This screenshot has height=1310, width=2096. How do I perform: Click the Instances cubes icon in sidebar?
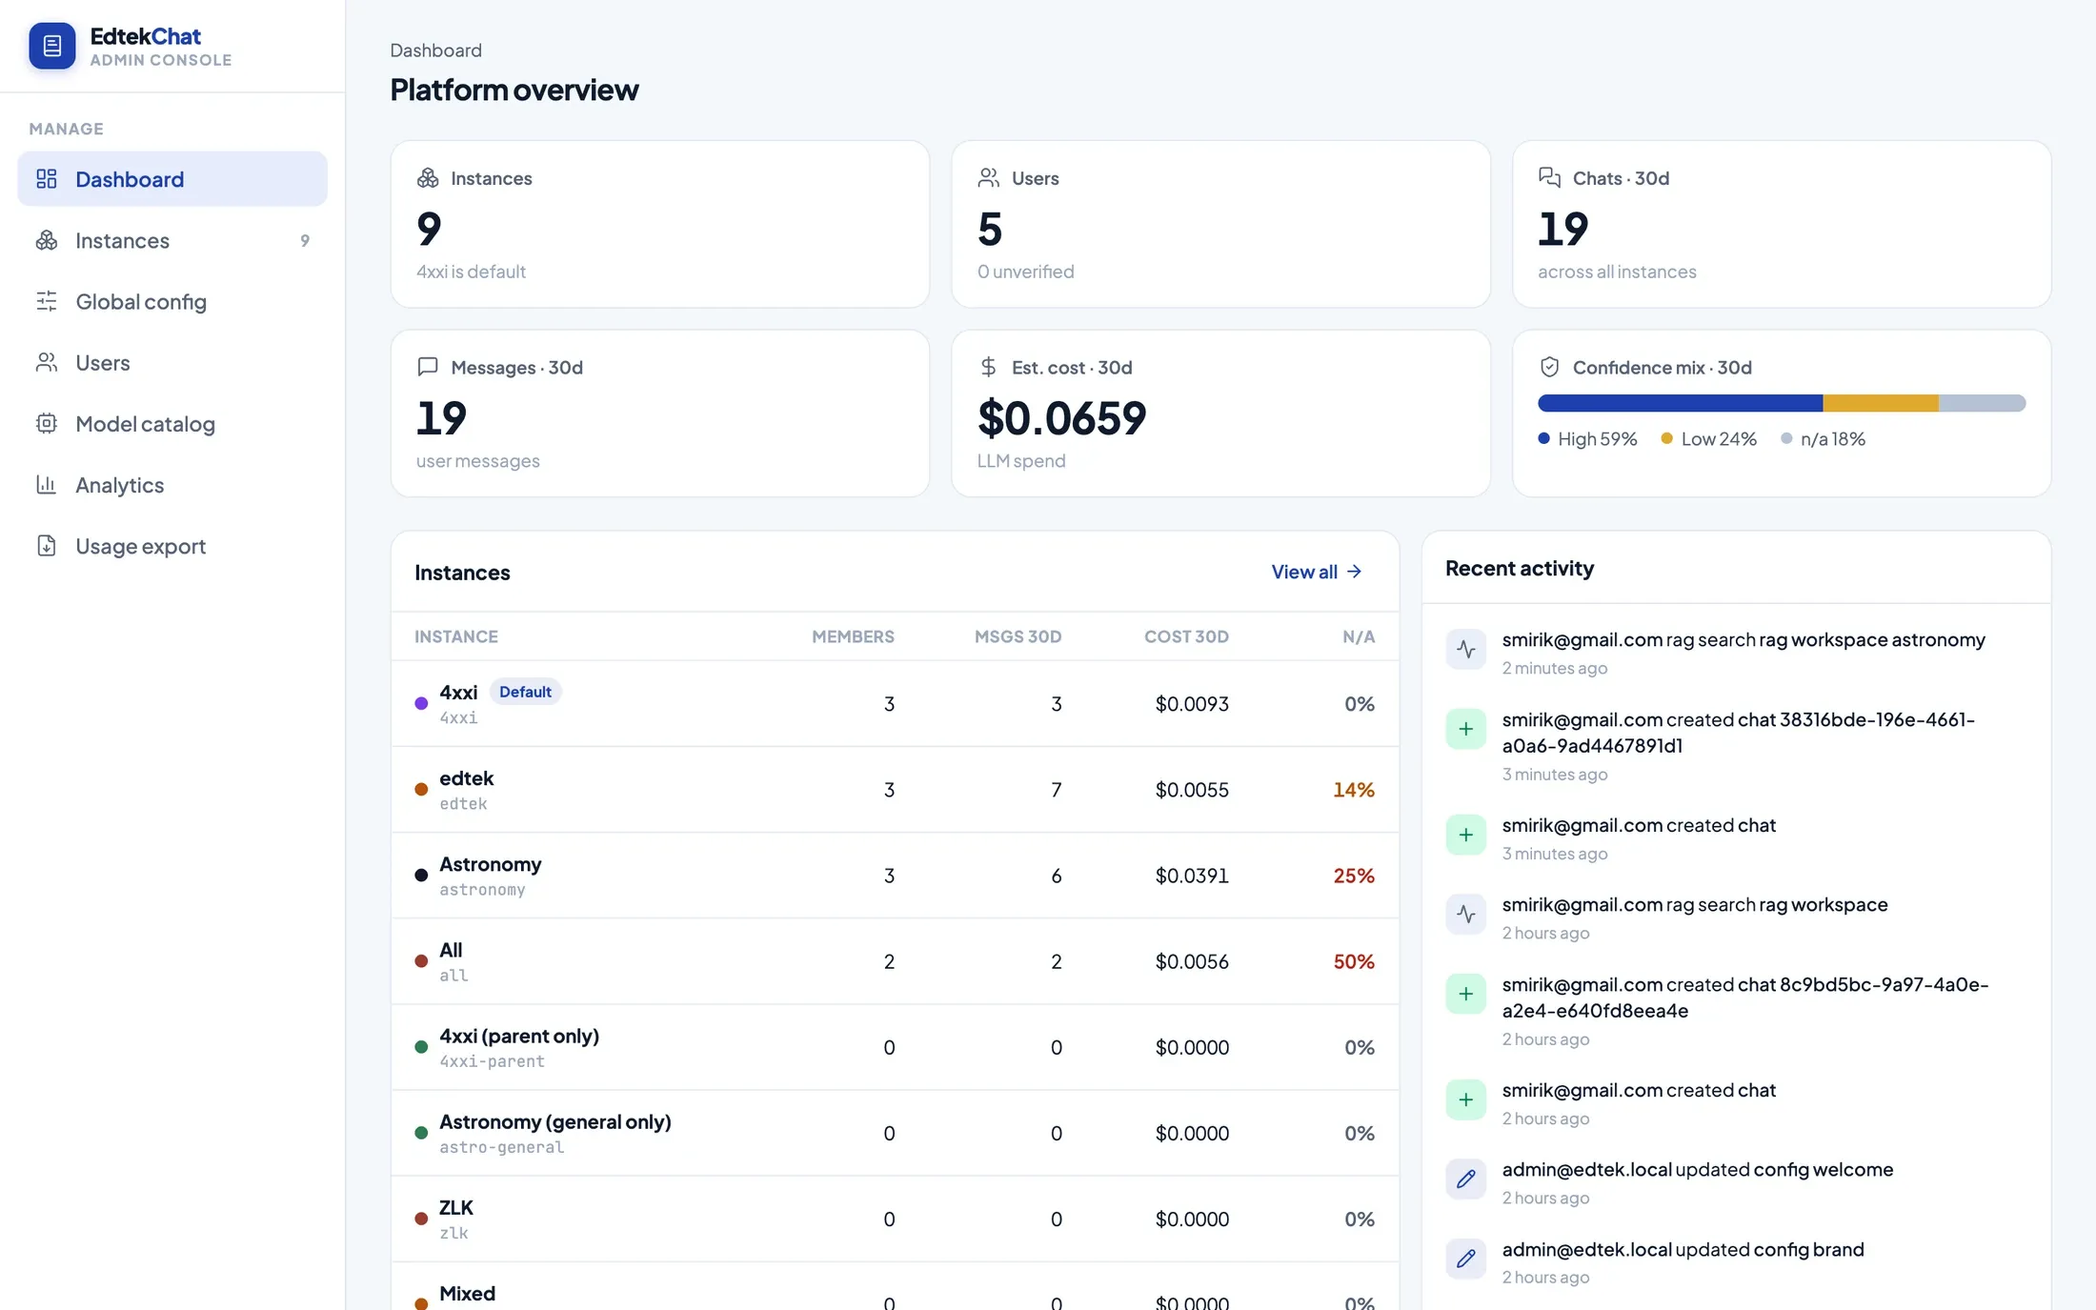[x=47, y=240]
